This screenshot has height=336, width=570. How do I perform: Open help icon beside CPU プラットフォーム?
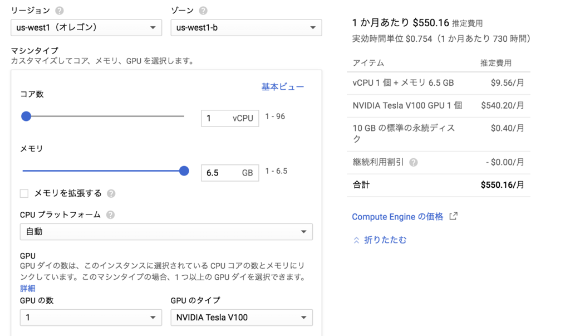coord(111,215)
